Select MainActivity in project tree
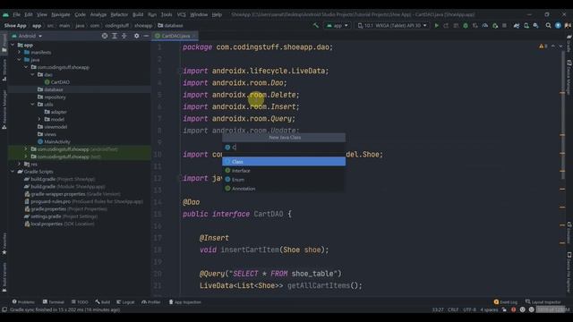Viewport: 573px width, 322px height. pyautogui.click(x=54, y=141)
